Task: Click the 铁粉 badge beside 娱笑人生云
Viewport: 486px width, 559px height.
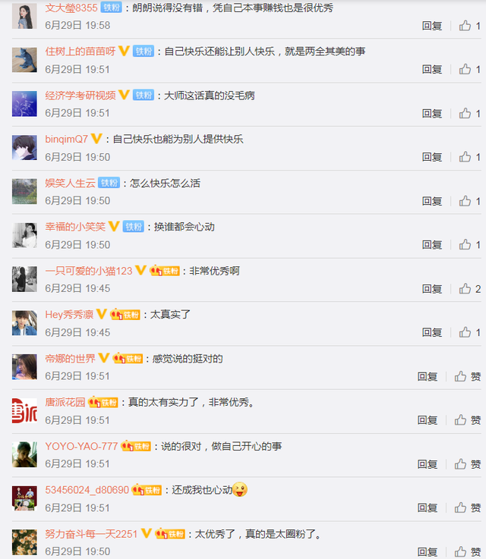Action: [109, 183]
